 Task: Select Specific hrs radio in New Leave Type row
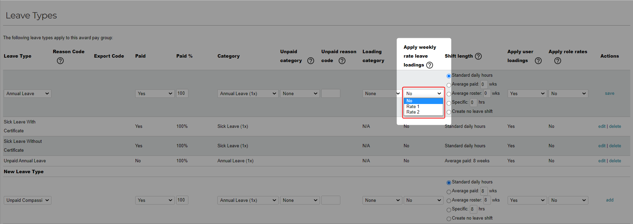(449, 210)
